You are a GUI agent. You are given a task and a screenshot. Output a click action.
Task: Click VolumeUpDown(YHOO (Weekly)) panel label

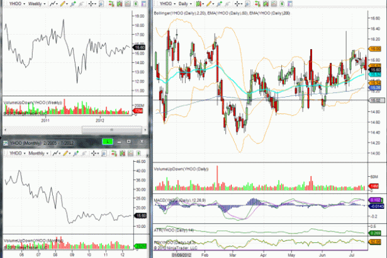click(x=33, y=103)
